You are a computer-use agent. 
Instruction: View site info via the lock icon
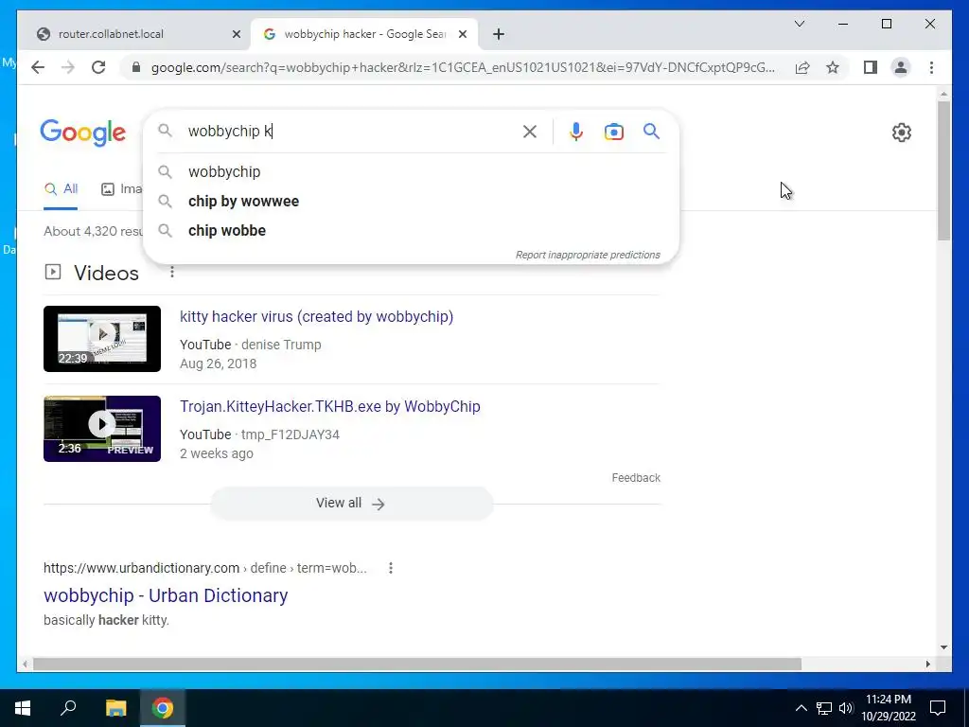136,67
